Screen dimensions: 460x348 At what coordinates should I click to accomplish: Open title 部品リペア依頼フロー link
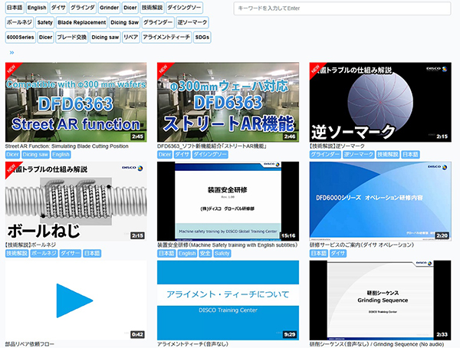[x=30, y=344]
